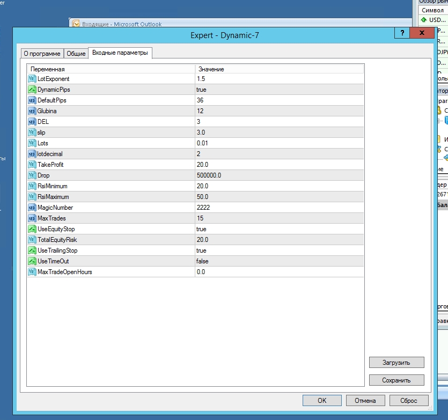Click the MagicNumber integer icon
448x420 pixels.
point(32,208)
